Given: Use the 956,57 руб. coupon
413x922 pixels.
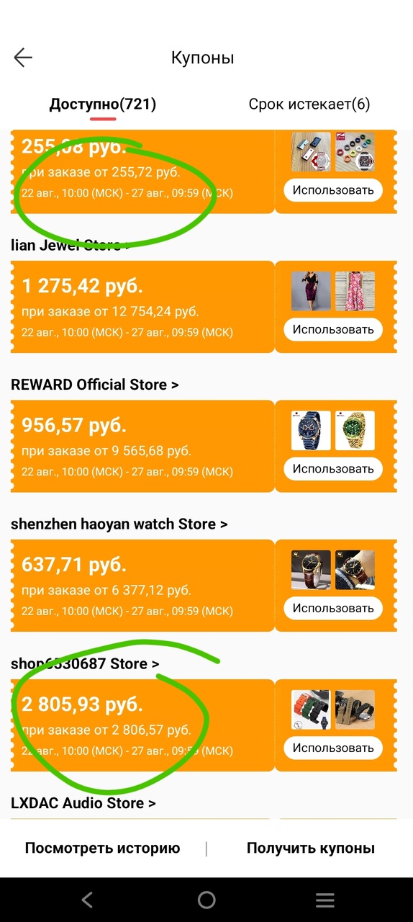Looking at the screenshot, I should tap(333, 469).
